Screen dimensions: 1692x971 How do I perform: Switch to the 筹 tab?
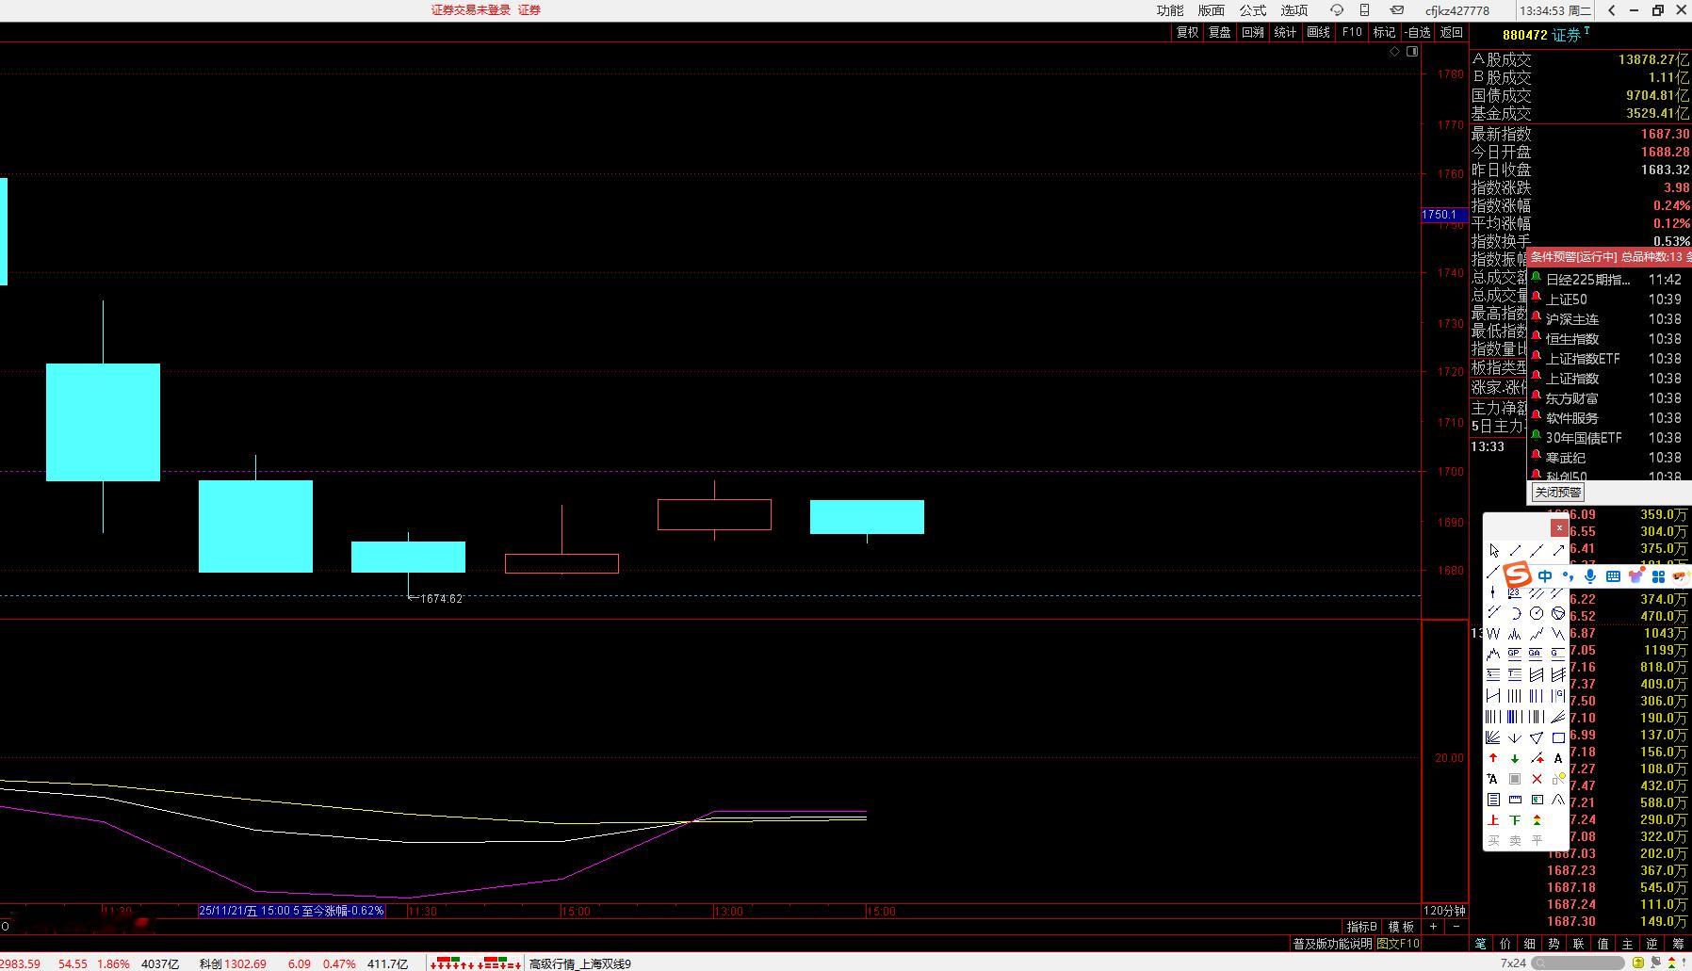click(x=1676, y=944)
